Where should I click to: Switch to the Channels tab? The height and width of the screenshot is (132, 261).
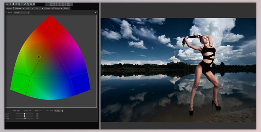[x=9, y=8]
